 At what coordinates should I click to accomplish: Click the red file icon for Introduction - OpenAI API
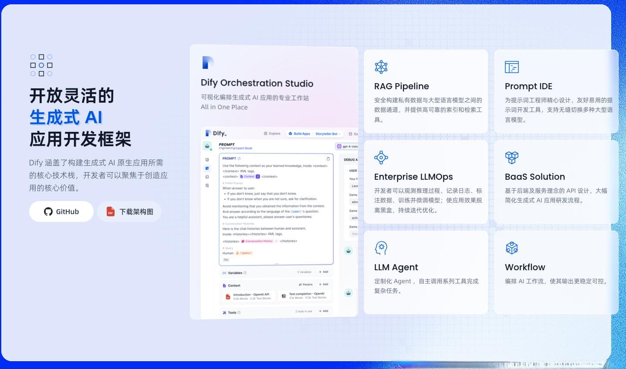pos(227,296)
